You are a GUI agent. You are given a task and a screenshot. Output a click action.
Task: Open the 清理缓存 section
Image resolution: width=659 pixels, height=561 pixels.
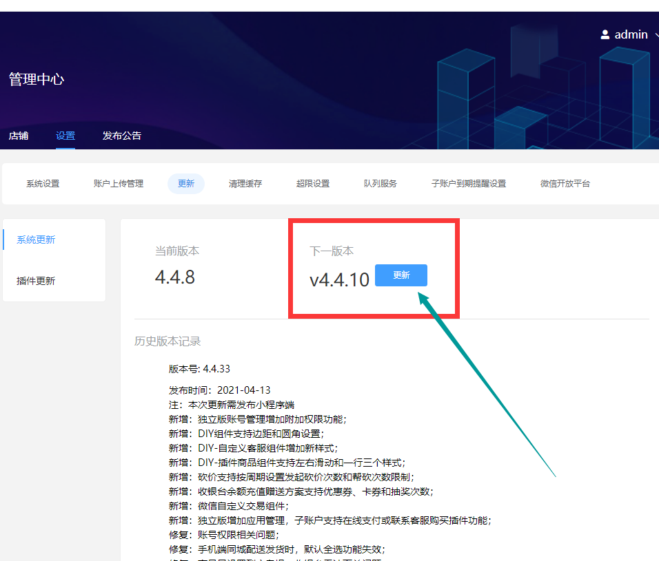click(245, 184)
